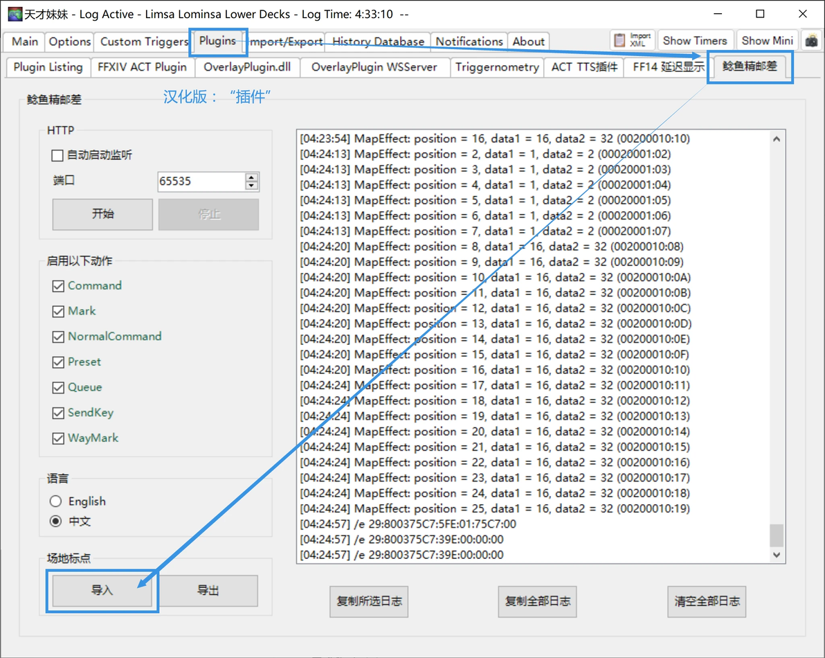Click the Show Mini button
This screenshot has height=658, width=825.
tap(767, 41)
